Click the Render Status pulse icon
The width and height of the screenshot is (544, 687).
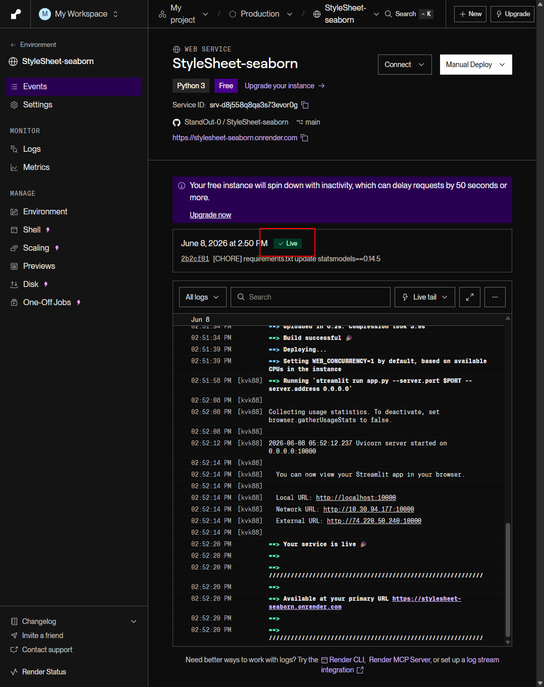14,672
